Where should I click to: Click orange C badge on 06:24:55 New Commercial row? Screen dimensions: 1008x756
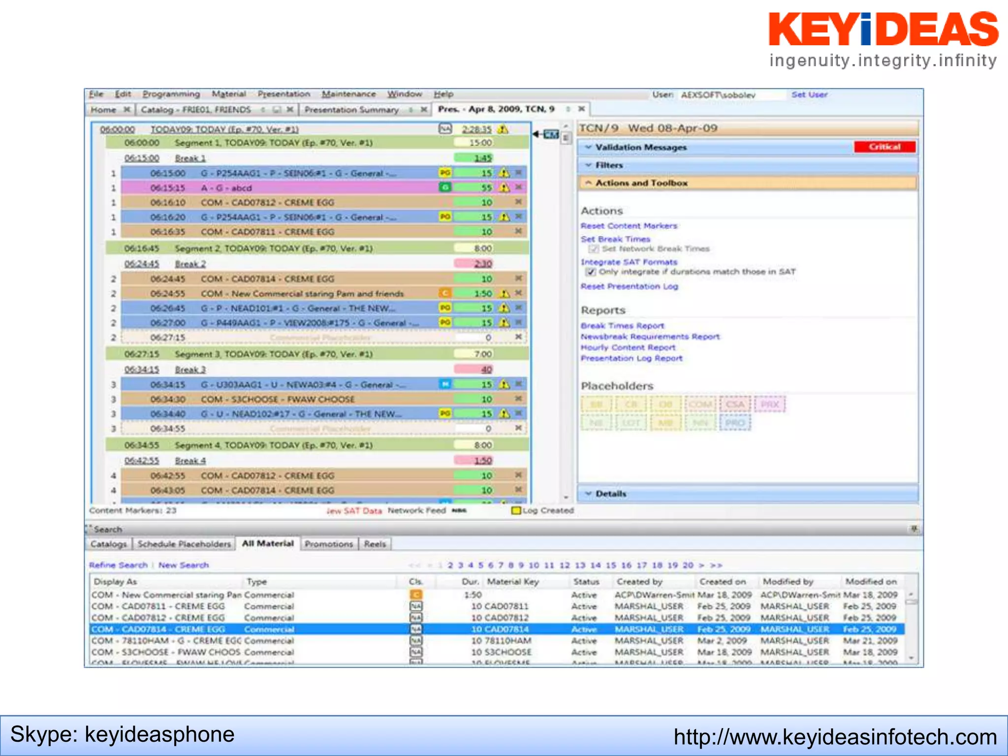(445, 293)
